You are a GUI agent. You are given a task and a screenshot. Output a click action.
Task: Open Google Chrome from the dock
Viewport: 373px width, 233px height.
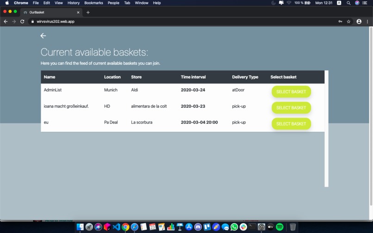[125, 227]
